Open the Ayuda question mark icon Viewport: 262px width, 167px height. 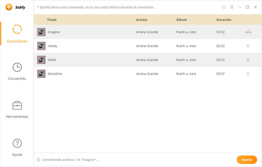[x=17, y=143]
